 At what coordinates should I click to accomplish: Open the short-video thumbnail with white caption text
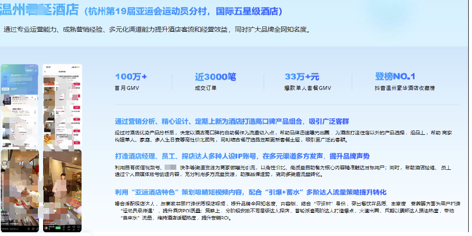tap(20, 191)
